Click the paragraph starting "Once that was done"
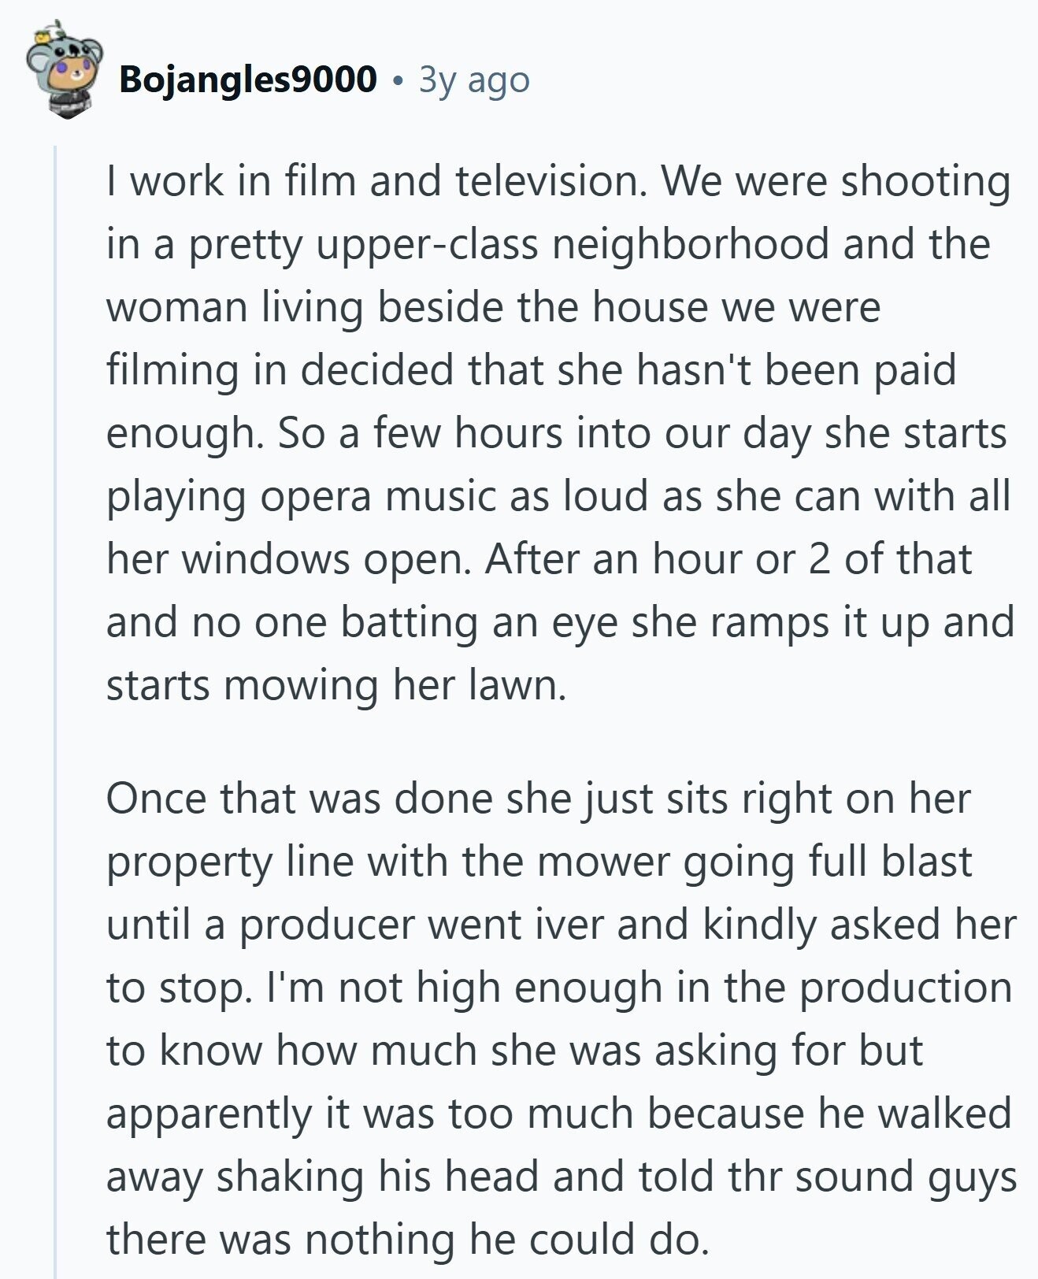This screenshot has width=1038, height=1279. [561, 1018]
